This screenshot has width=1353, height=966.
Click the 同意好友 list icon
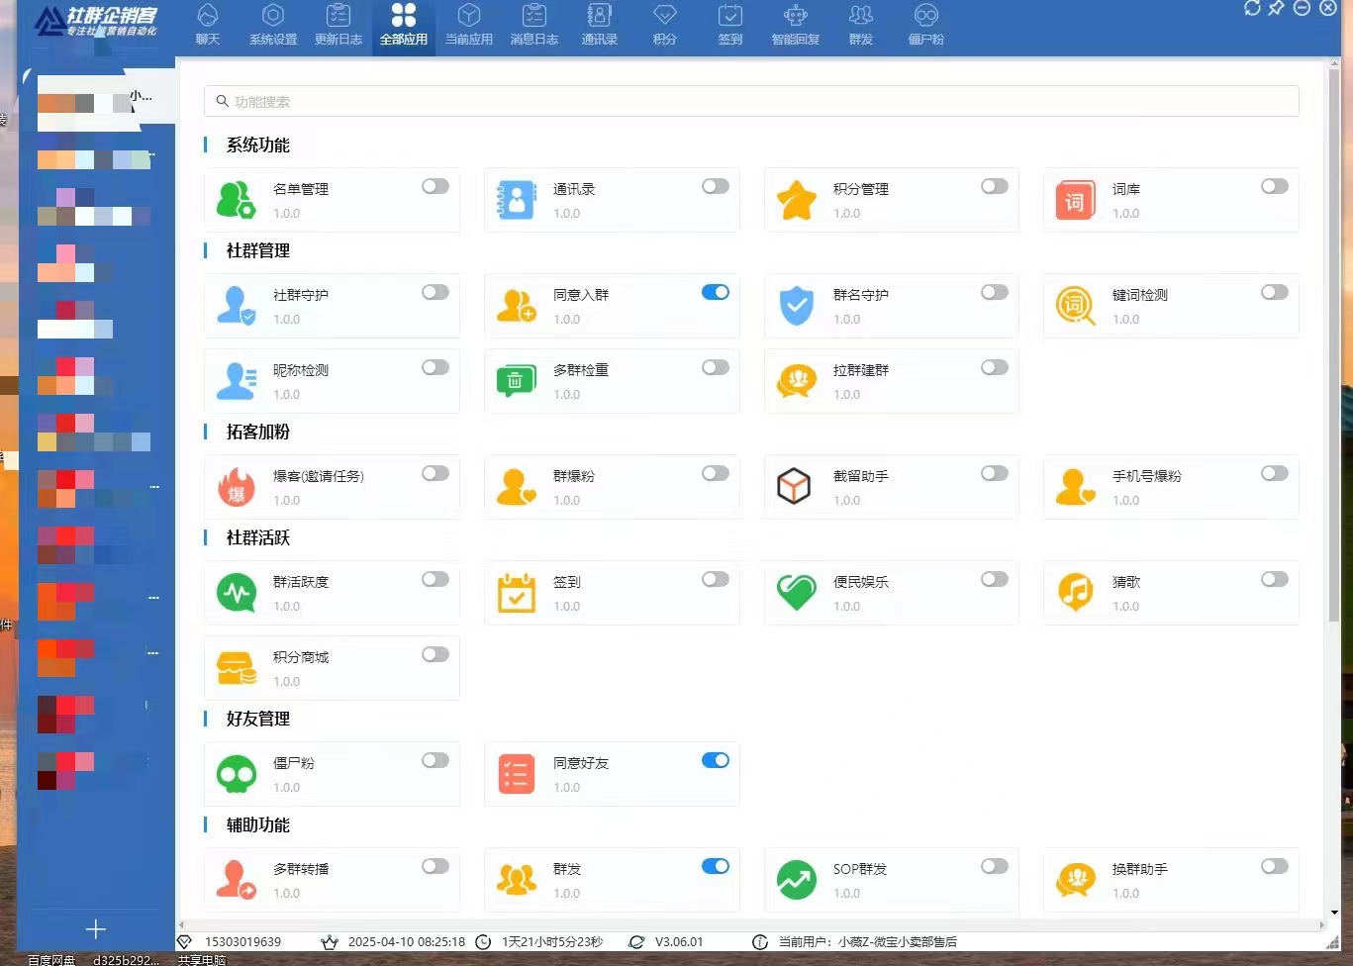coord(516,774)
